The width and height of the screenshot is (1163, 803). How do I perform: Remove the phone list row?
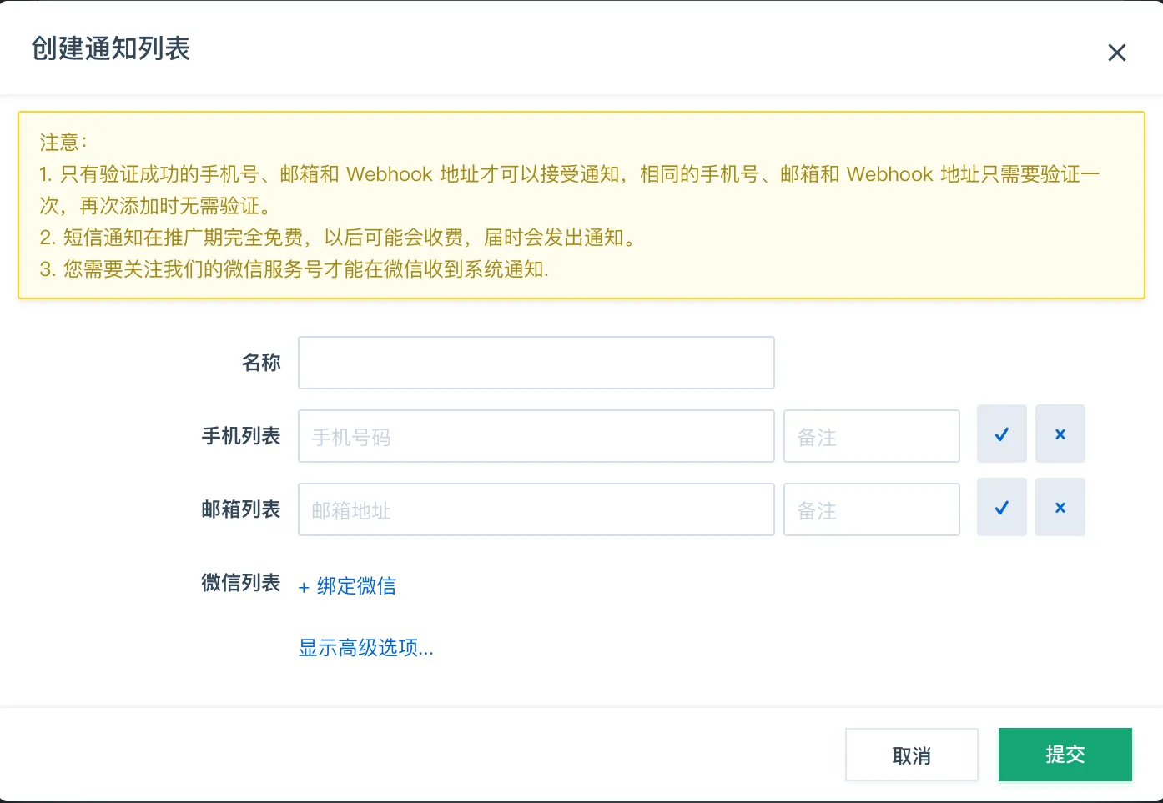coord(1060,434)
